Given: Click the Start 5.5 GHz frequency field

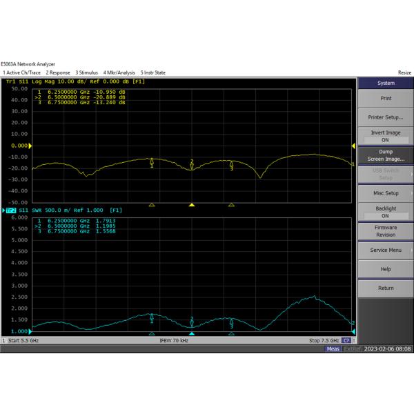Looking at the screenshot, I should pos(21,341).
